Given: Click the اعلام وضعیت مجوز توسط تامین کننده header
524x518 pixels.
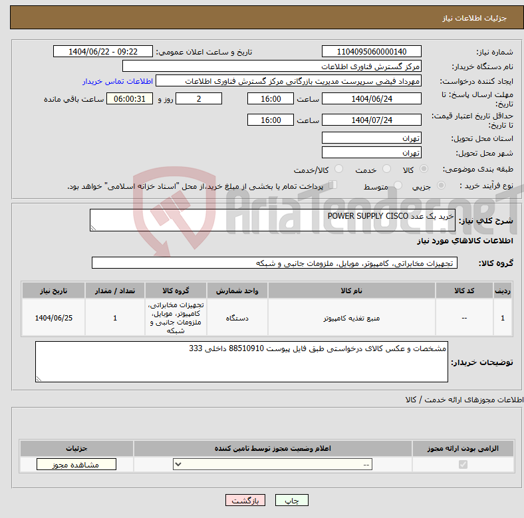Looking at the screenshot, I should 273,448.
